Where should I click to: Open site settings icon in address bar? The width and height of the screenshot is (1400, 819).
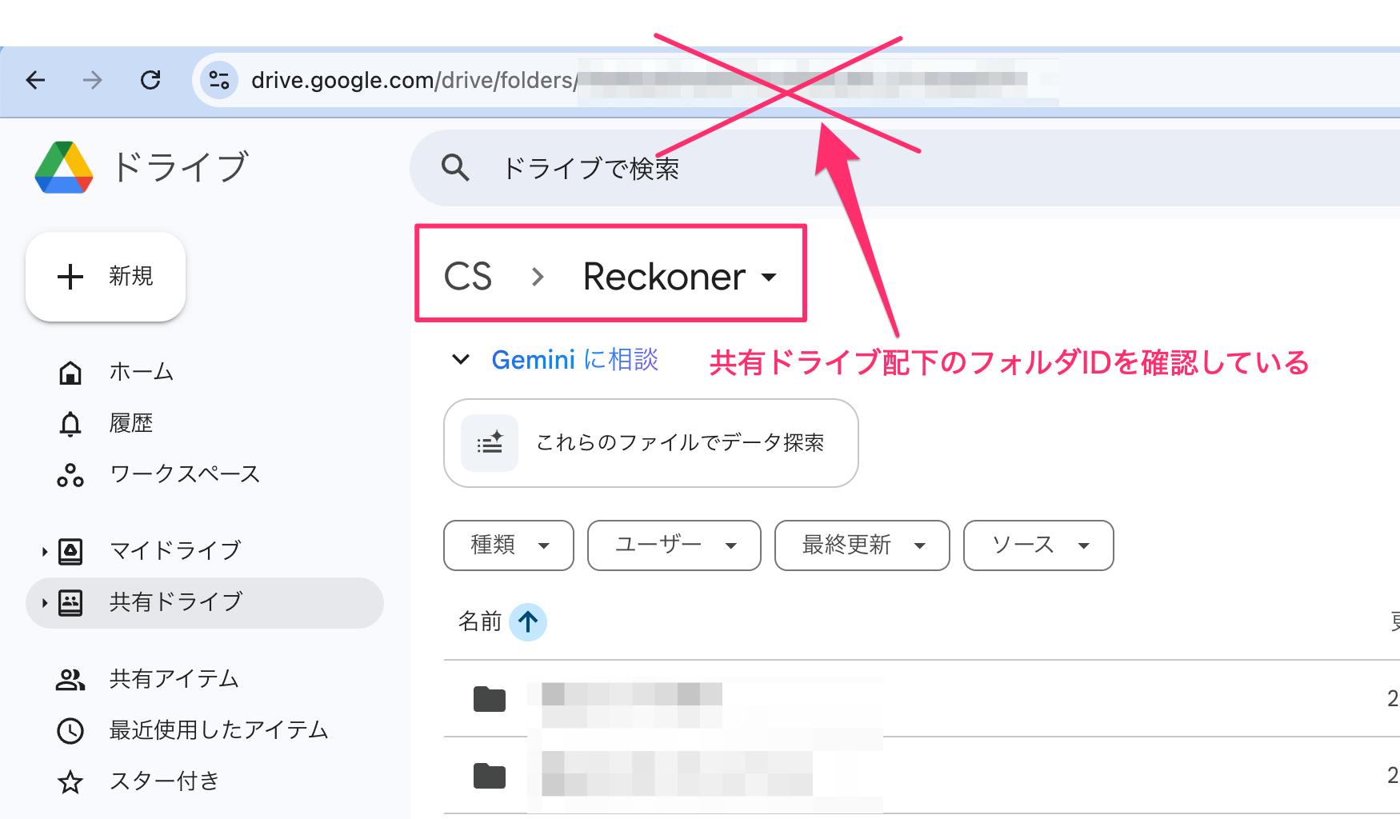(218, 80)
